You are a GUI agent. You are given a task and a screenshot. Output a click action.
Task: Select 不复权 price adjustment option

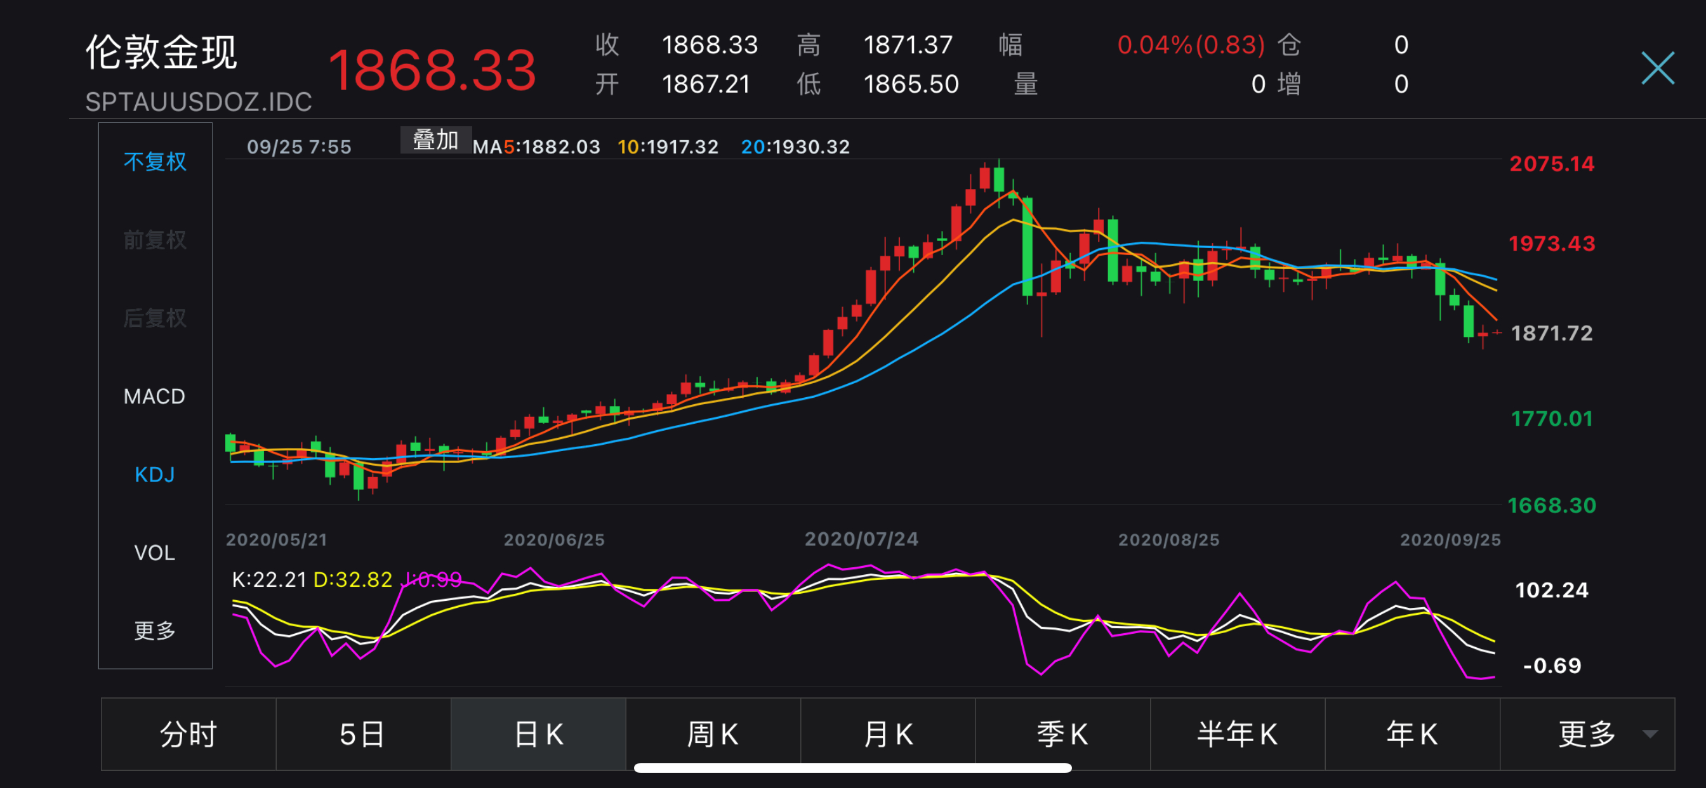(x=155, y=162)
